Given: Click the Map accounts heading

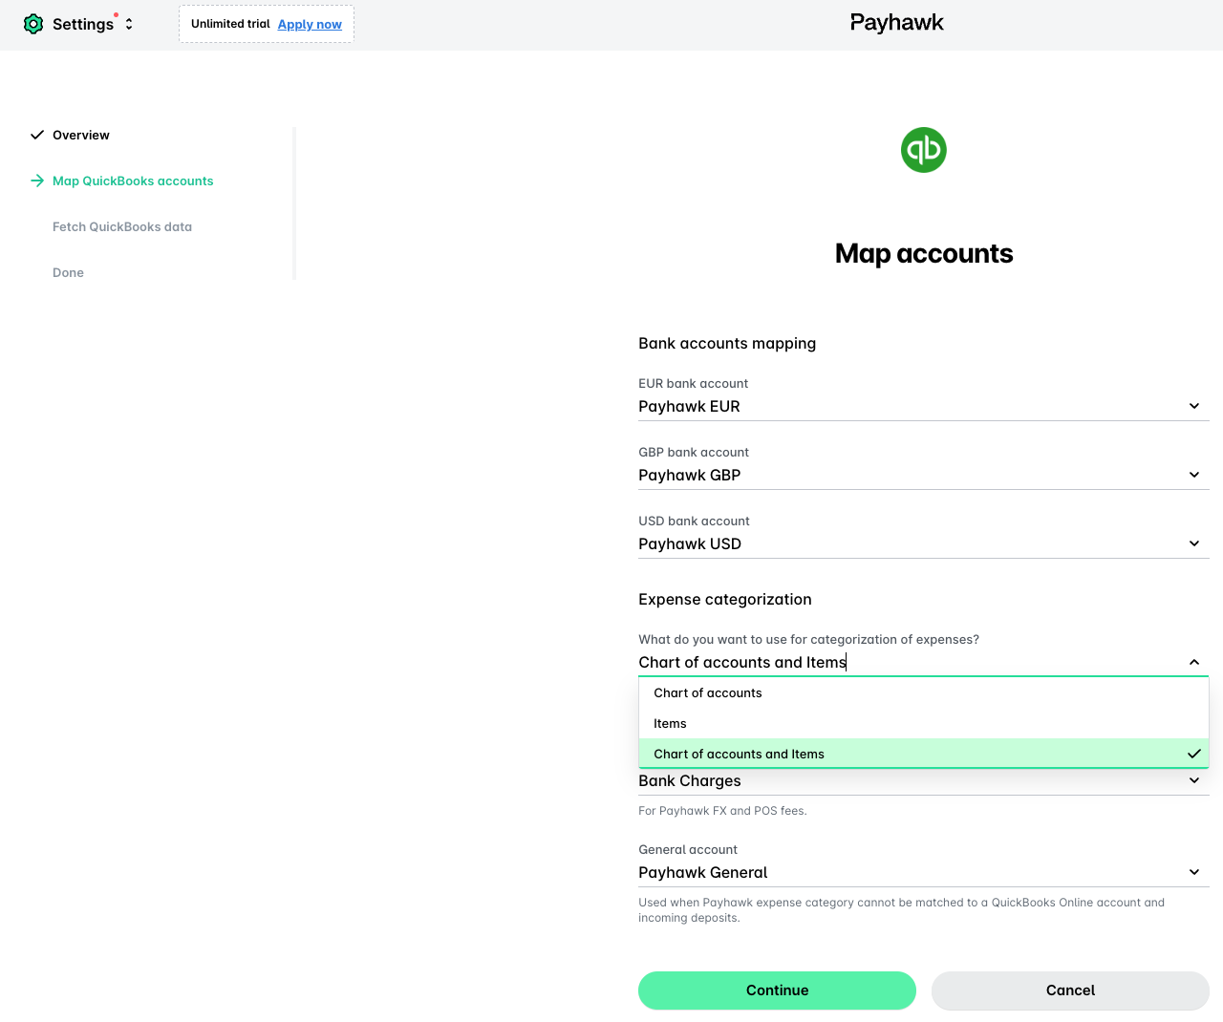Looking at the screenshot, I should [x=923, y=253].
